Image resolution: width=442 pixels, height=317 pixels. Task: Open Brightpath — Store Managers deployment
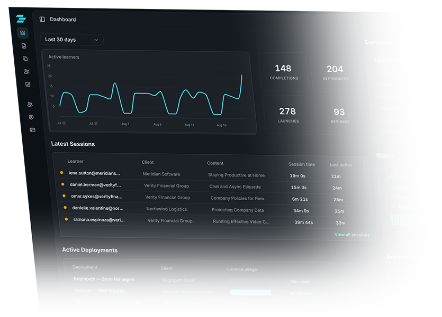click(104, 279)
